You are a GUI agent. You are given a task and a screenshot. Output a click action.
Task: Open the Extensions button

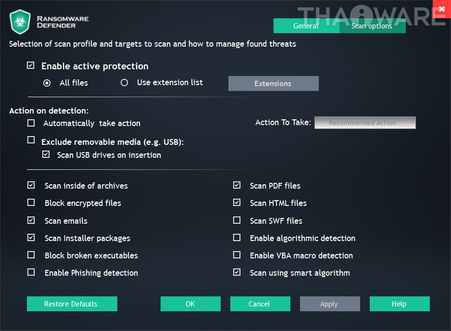(x=273, y=83)
